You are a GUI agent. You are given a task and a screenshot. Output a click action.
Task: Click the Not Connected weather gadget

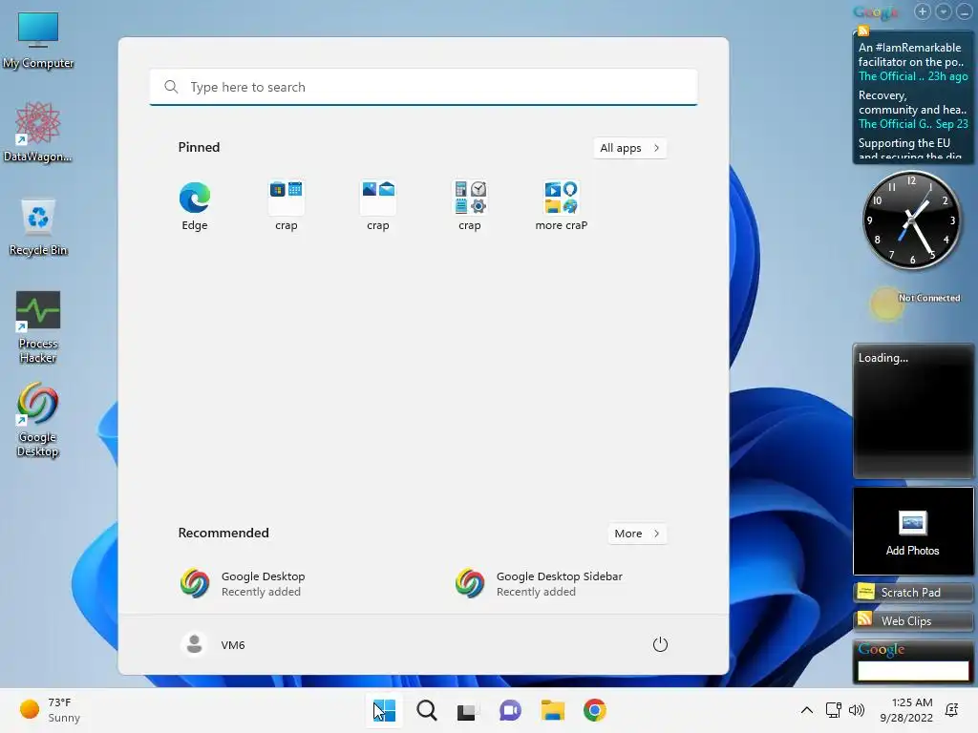[914, 304]
